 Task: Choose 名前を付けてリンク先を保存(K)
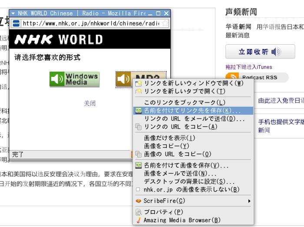click(x=193, y=111)
